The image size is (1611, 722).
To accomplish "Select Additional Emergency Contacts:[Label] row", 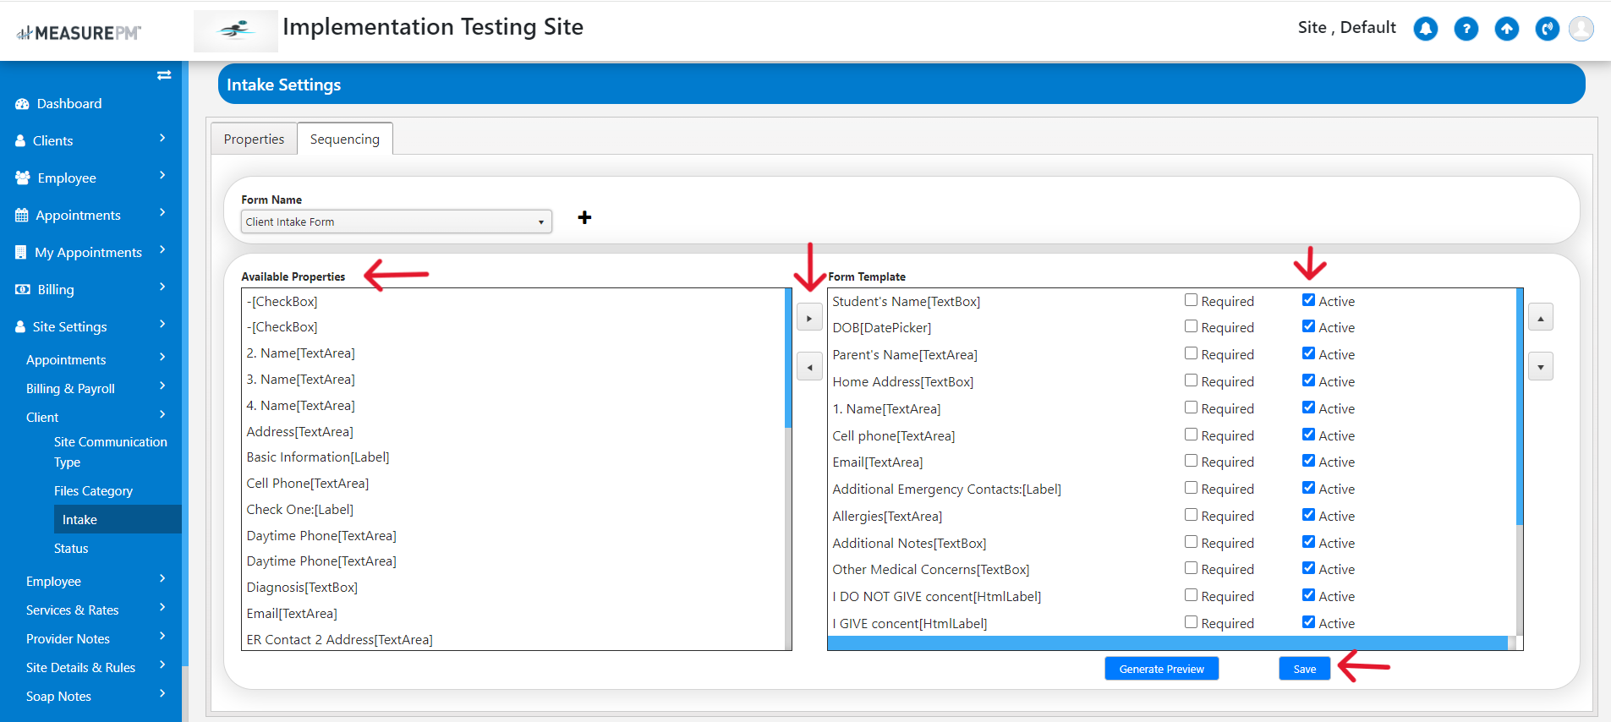I will coord(946,490).
